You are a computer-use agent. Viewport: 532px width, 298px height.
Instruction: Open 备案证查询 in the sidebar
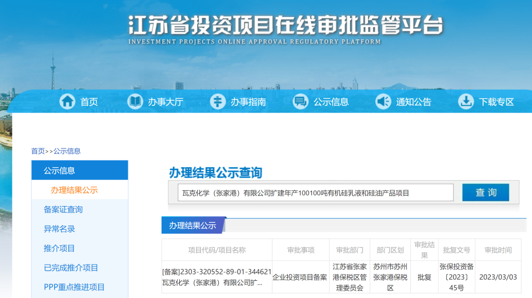coord(63,209)
